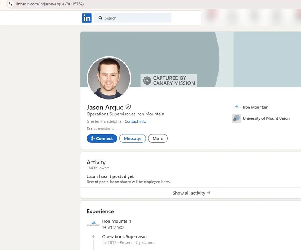
Task: Click Show all activity
Action: tap(191, 193)
